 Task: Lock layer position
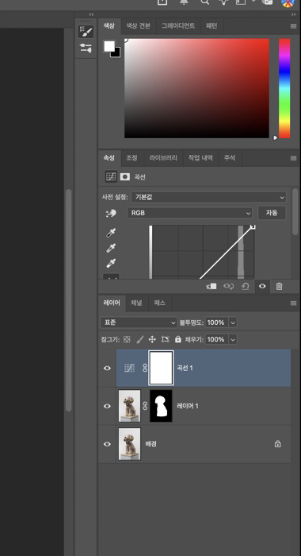tap(152, 339)
